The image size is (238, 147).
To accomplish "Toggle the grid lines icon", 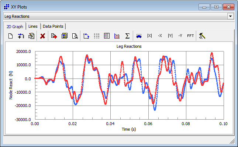I will tap(97, 36).
